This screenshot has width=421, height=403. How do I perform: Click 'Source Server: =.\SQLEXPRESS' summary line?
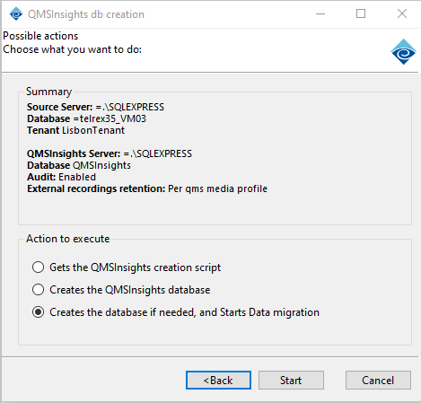pyautogui.click(x=95, y=107)
